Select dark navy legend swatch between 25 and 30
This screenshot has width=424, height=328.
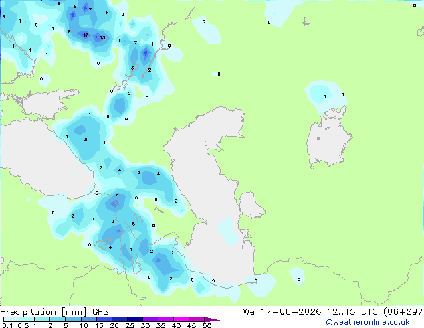pyautogui.click(x=134, y=319)
